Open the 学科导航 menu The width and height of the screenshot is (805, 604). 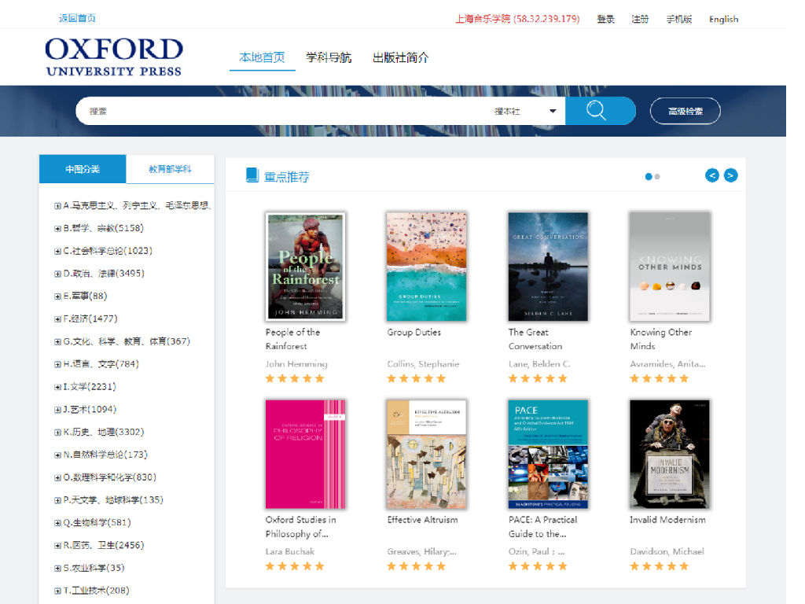click(x=329, y=57)
